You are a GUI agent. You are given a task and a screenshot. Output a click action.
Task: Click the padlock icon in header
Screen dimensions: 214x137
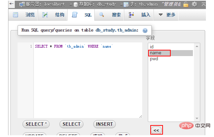coord(185,4)
